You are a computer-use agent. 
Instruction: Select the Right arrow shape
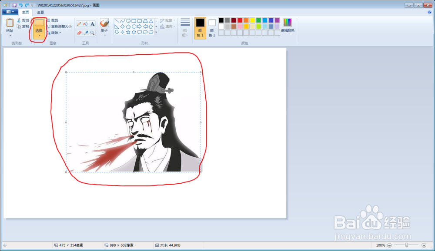(x=140, y=26)
